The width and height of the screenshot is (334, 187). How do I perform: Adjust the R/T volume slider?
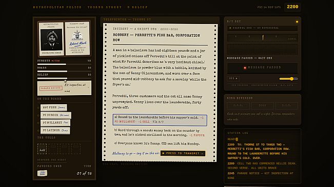(x=288, y=79)
